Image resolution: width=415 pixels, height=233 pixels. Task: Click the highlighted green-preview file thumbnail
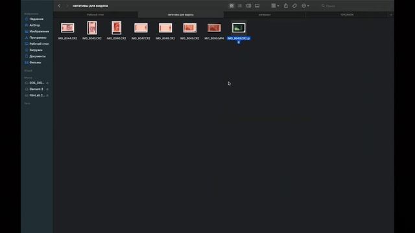click(x=239, y=28)
